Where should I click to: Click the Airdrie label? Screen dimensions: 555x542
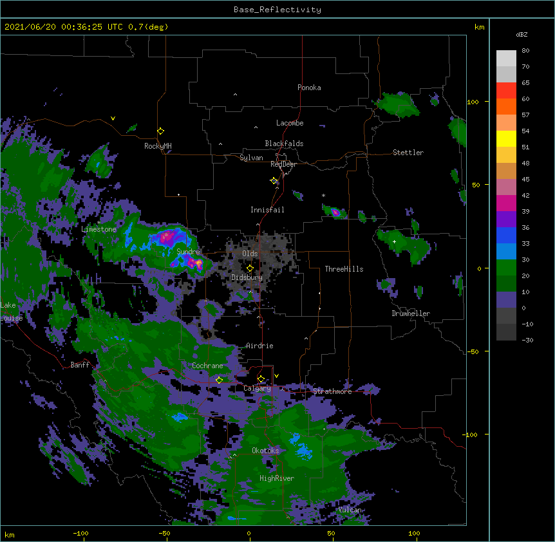[x=259, y=346]
